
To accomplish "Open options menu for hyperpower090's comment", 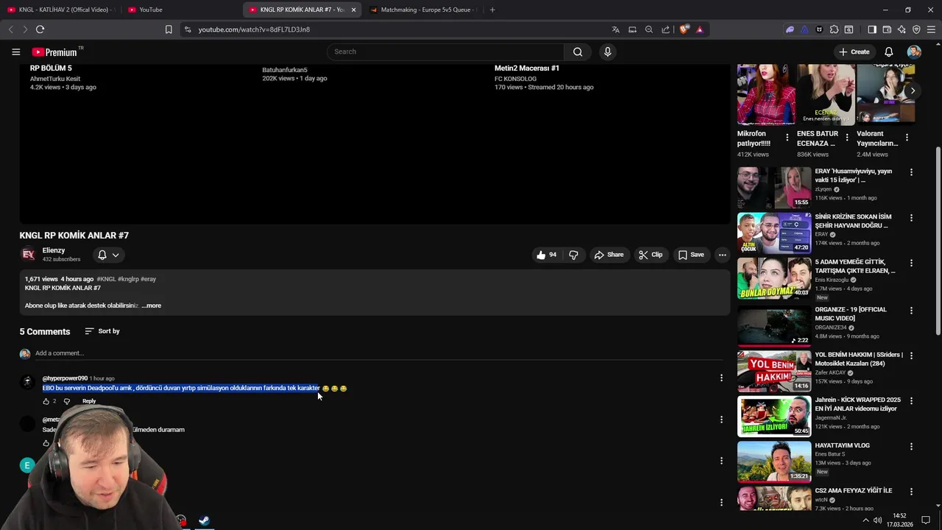I will click(x=721, y=378).
